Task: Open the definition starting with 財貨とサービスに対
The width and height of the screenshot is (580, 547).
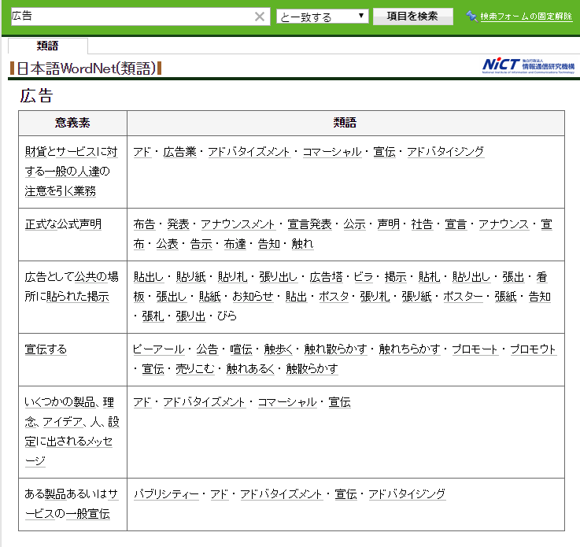Action: pyautogui.click(x=71, y=172)
